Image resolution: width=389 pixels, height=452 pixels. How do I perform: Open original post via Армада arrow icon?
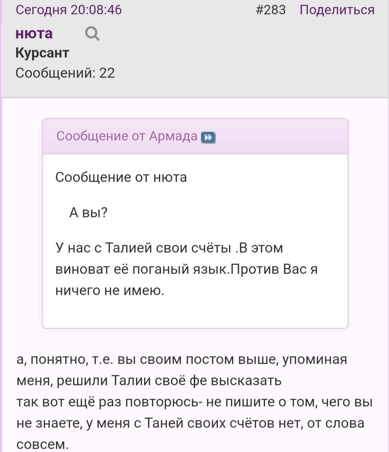point(208,137)
